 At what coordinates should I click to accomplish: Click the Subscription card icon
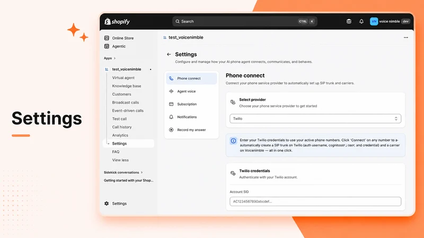171,104
